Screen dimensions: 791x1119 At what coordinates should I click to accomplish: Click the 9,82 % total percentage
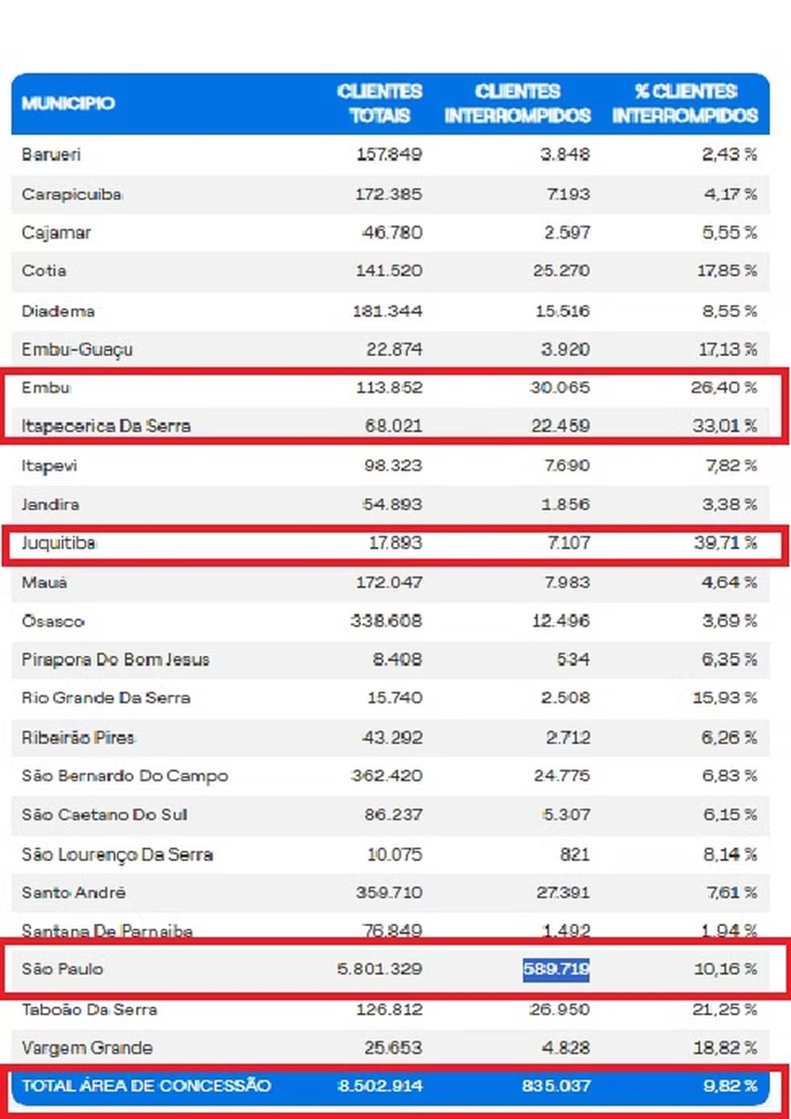(x=730, y=1085)
